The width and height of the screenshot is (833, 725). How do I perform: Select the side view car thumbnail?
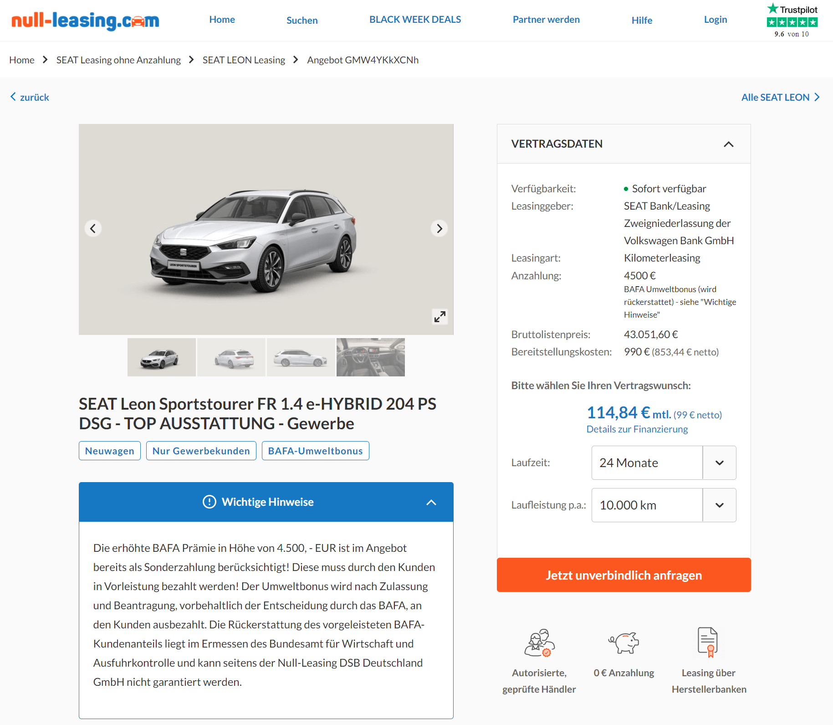301,357
